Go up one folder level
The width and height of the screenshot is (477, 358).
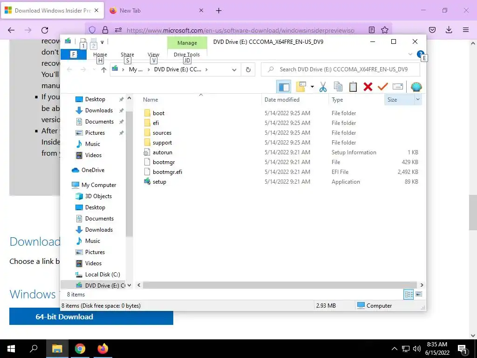point(104,70)
